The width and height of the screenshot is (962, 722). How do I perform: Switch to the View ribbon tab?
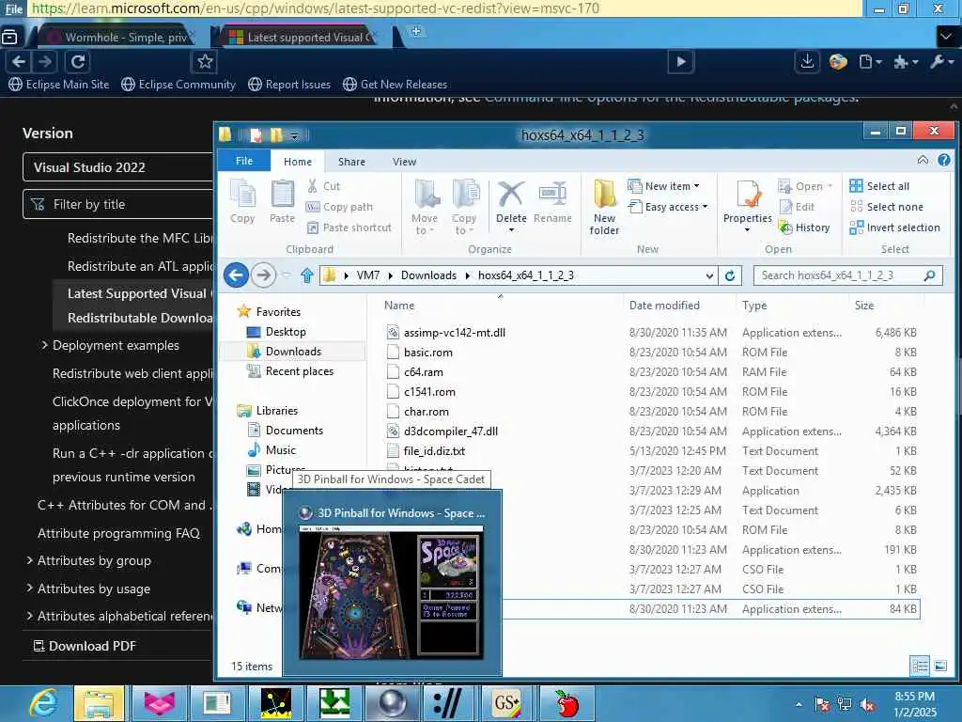click(x=404, y=162)
